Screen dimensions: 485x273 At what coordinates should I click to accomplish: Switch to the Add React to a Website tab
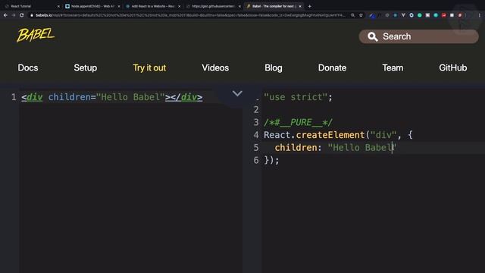[x=152, y=6]
